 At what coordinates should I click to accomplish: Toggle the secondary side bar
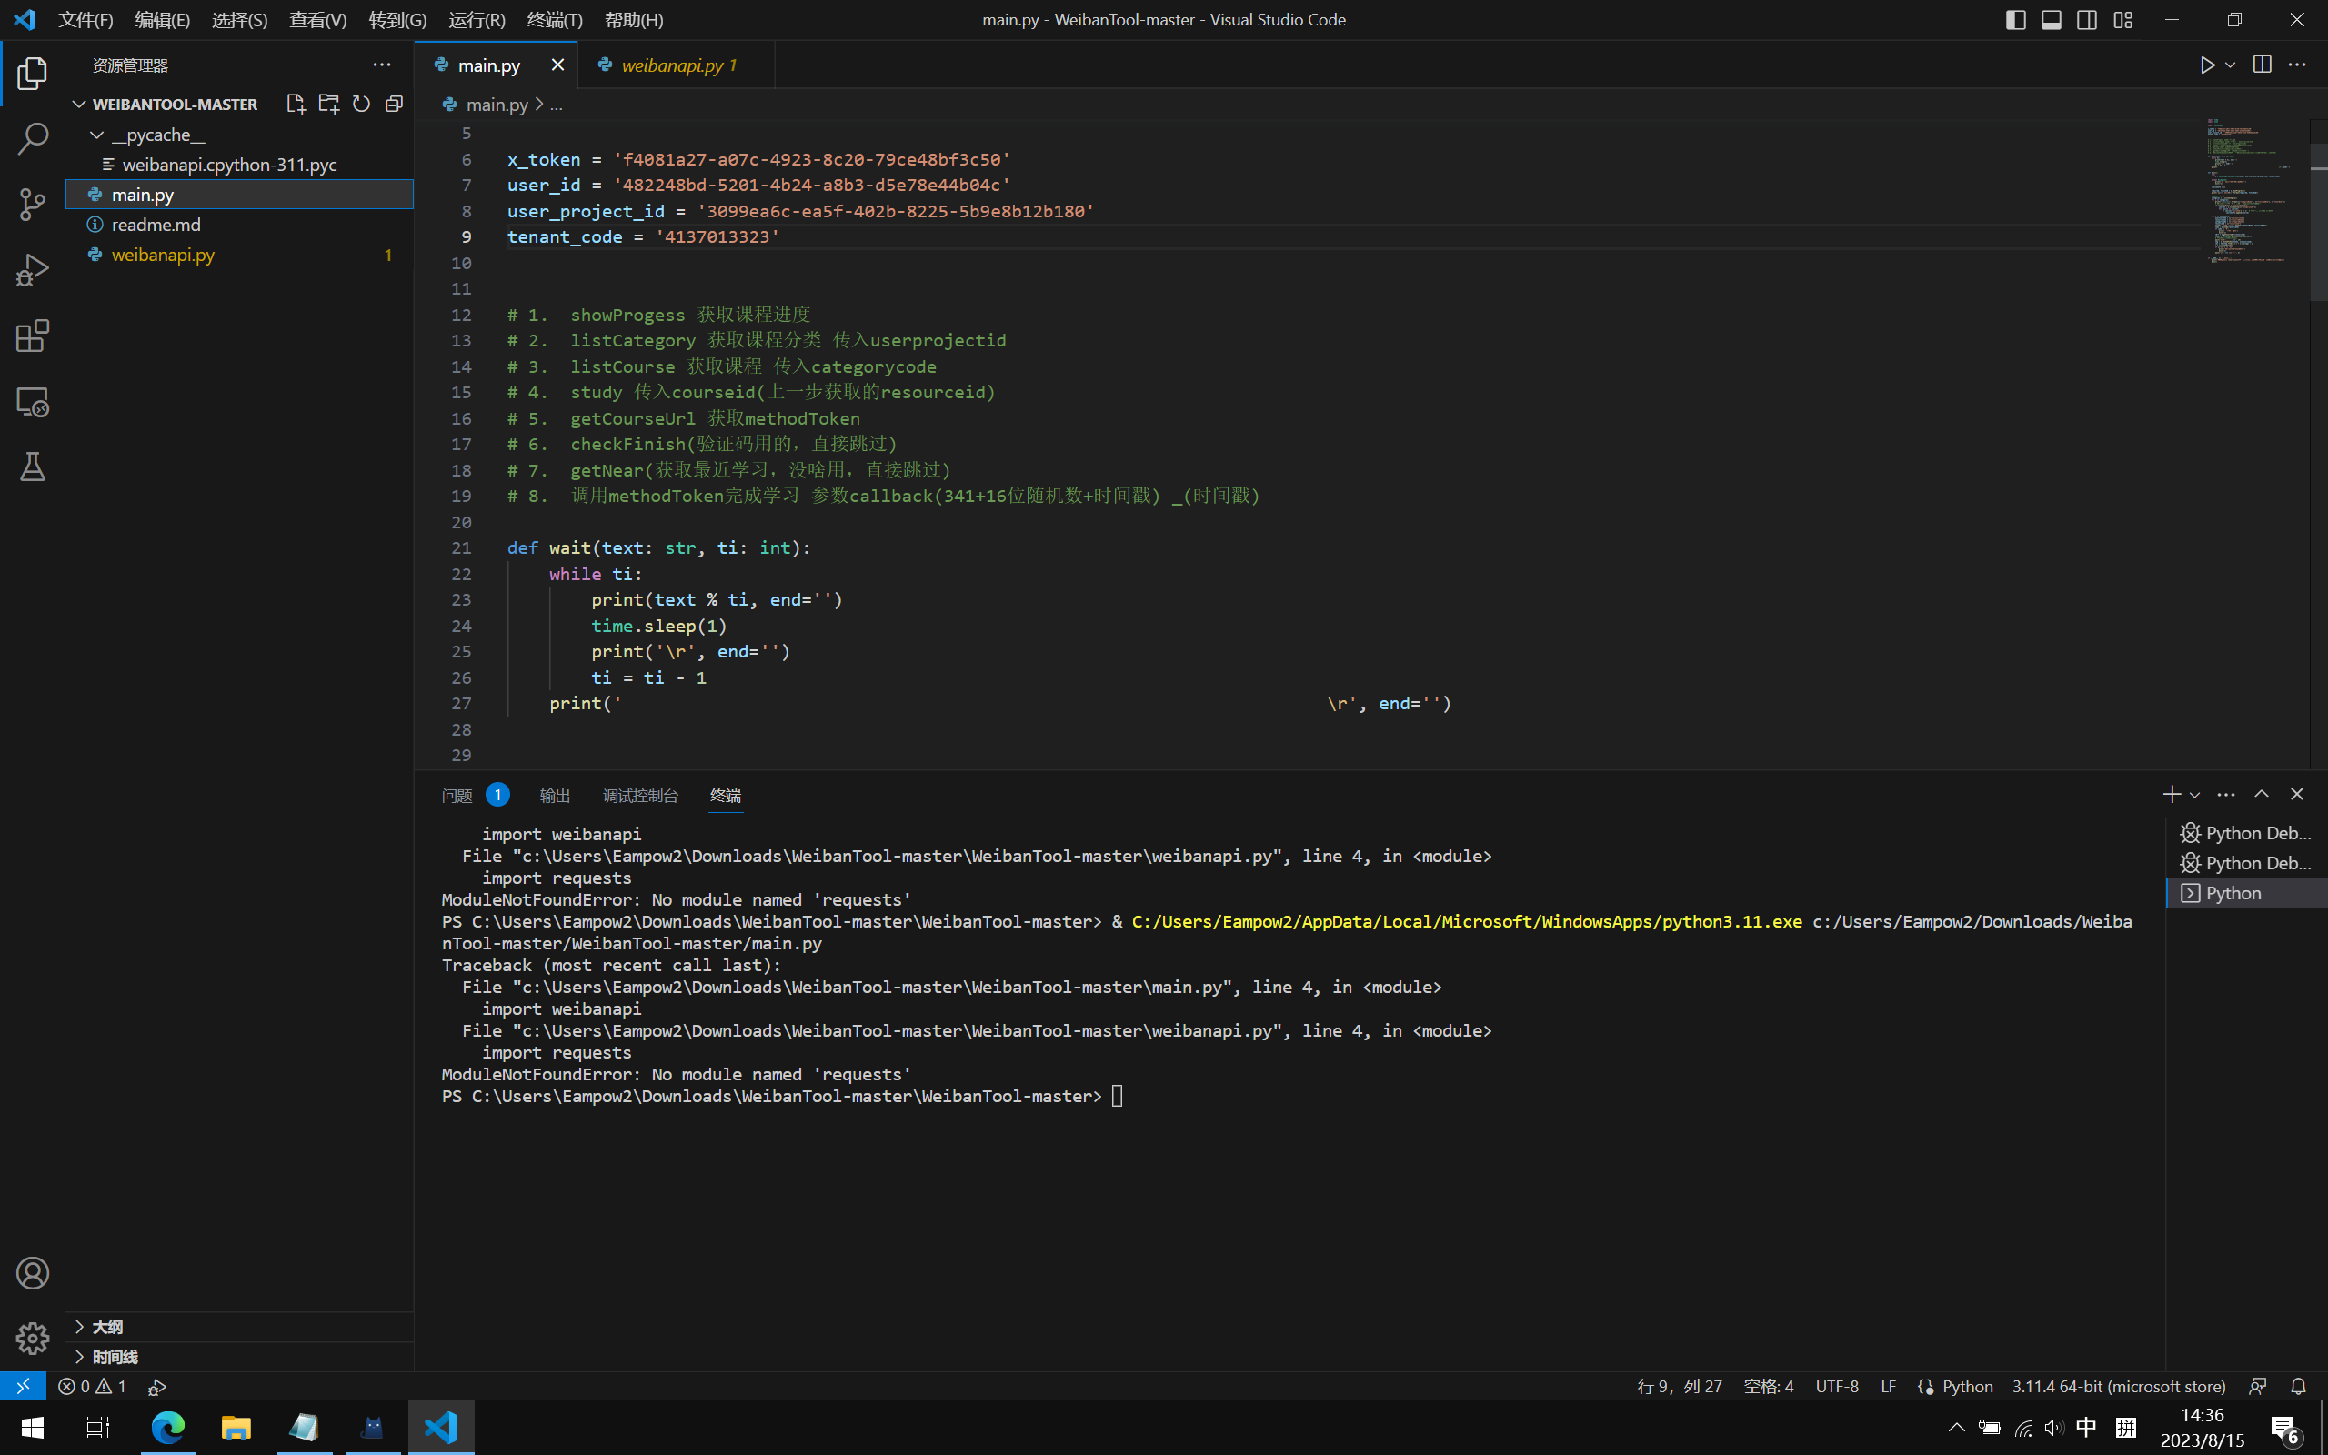pos(2086,18)
